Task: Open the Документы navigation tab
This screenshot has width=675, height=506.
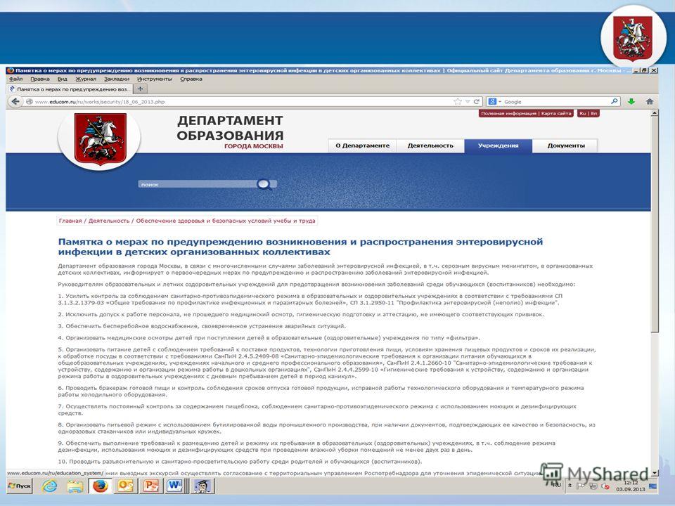Action: pos(566,145)
